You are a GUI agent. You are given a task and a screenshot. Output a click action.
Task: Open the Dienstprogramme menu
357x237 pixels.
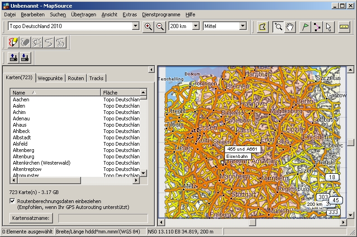tap(161, 14)
